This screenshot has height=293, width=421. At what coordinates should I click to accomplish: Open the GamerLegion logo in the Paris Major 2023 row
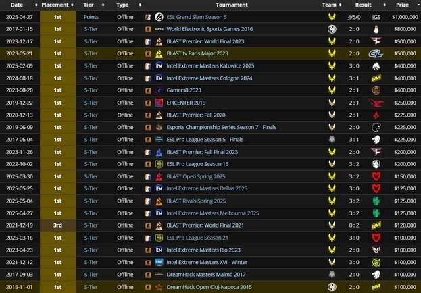pyautogui.click(x=375, y=53)
